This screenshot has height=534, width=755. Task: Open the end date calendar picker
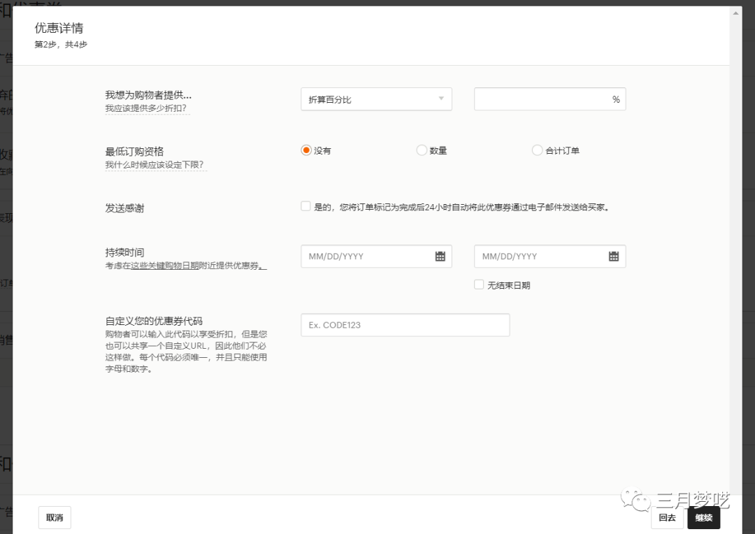point(614,256)
